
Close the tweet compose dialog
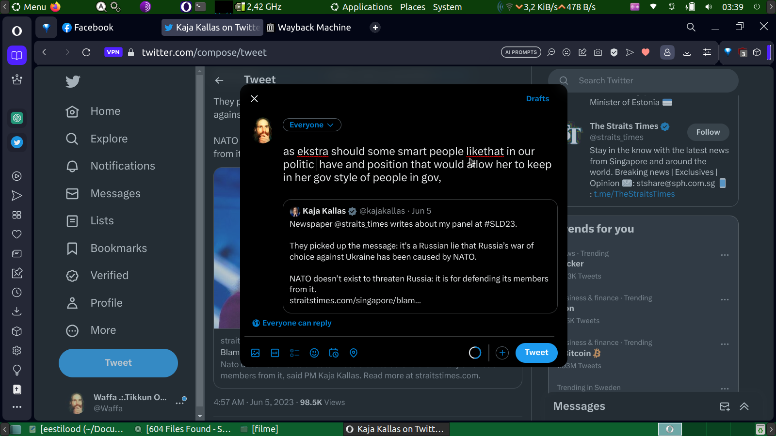click(x=254, y=99)
